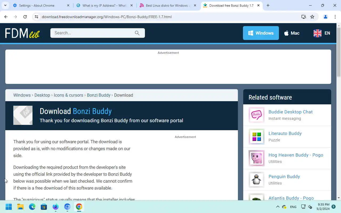The image size is (341, 213).
Task: Open Buddie Desktop Chat link
Action: (x=290, y=112)
